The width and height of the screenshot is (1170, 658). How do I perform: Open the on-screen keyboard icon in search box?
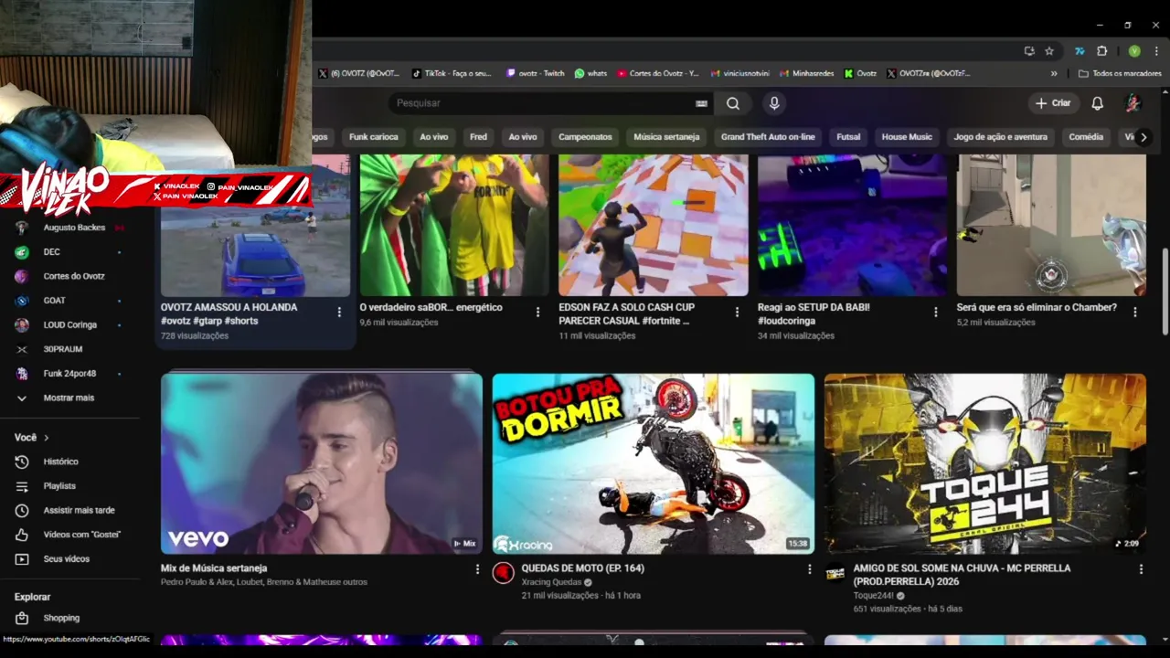click(701, 103)
